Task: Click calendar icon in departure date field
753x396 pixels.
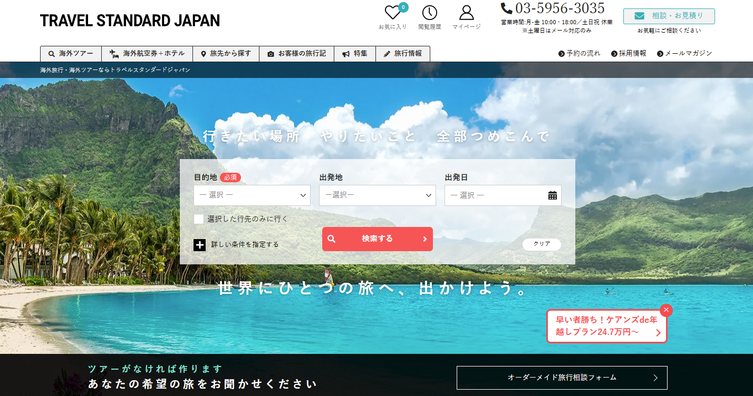Action: [552, 195]
